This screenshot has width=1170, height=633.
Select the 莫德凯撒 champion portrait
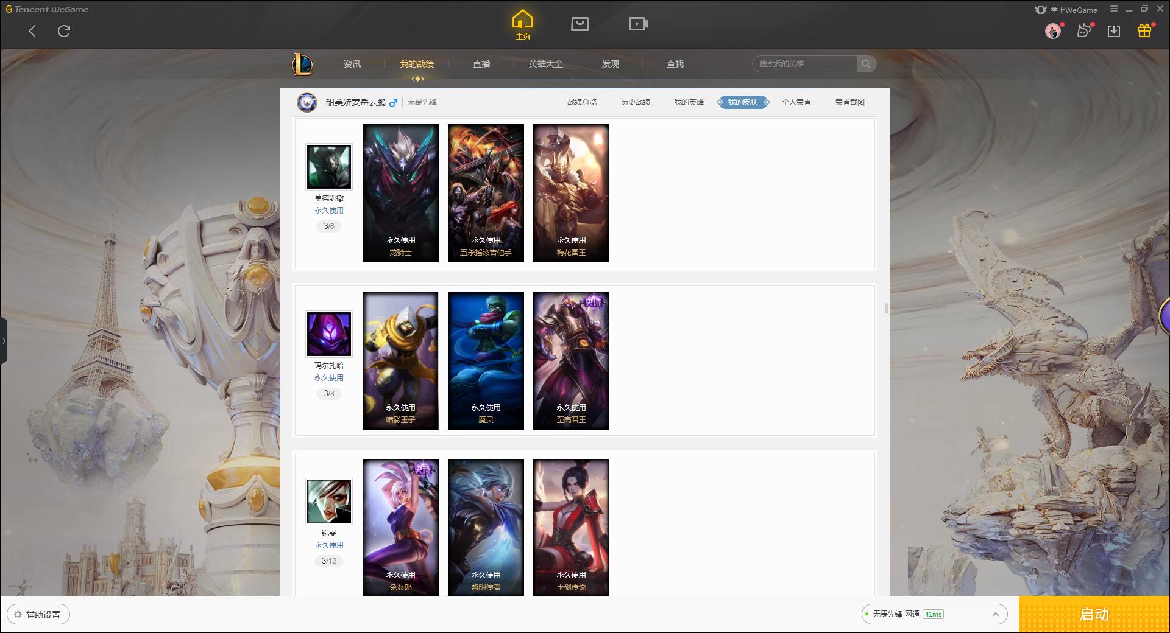click(329, 167)
